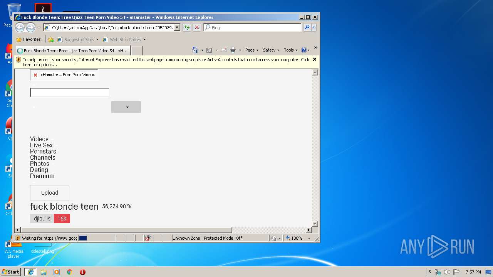Click the webpage search input field
This screenshot has width=493, height=277.
coord(70,92)
